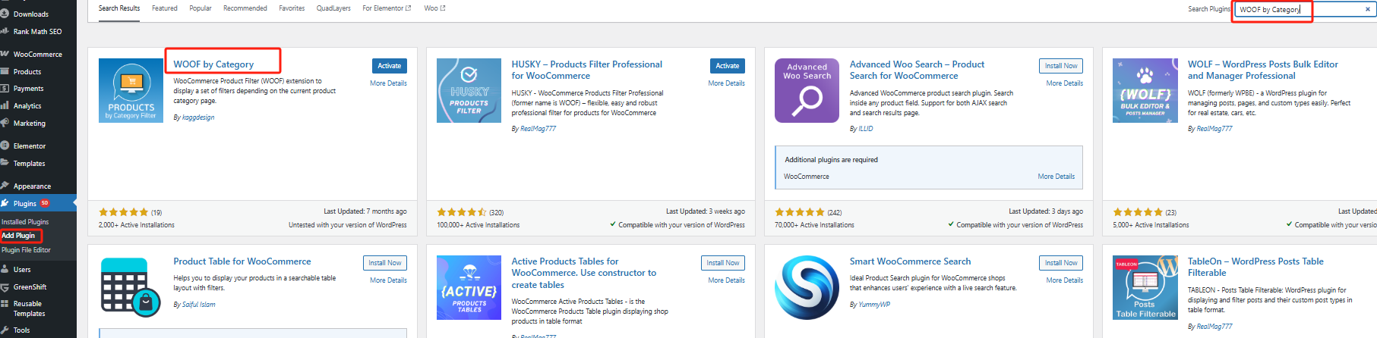1377x338 pixels.
Task: Open the WOOF by Category title link
Action: pyautogui.click(x=213, y=64)
